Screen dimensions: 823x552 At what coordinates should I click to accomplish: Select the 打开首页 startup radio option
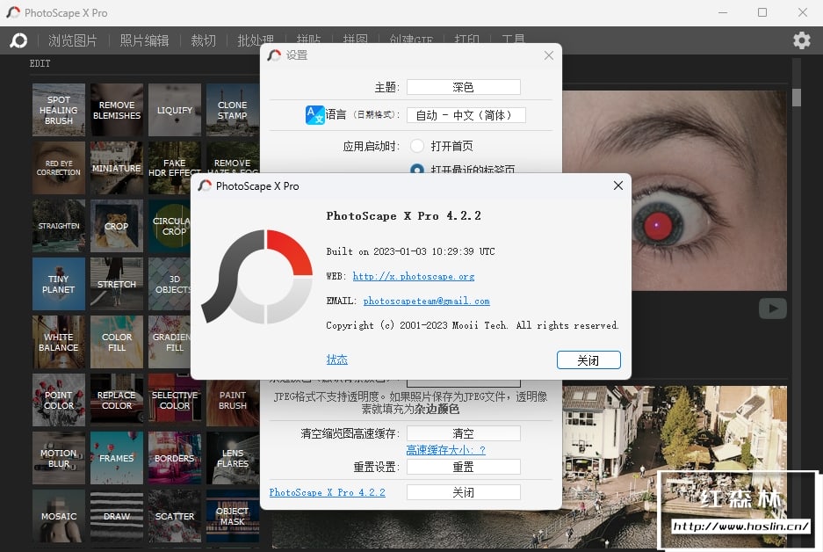(x=417, y=146)
